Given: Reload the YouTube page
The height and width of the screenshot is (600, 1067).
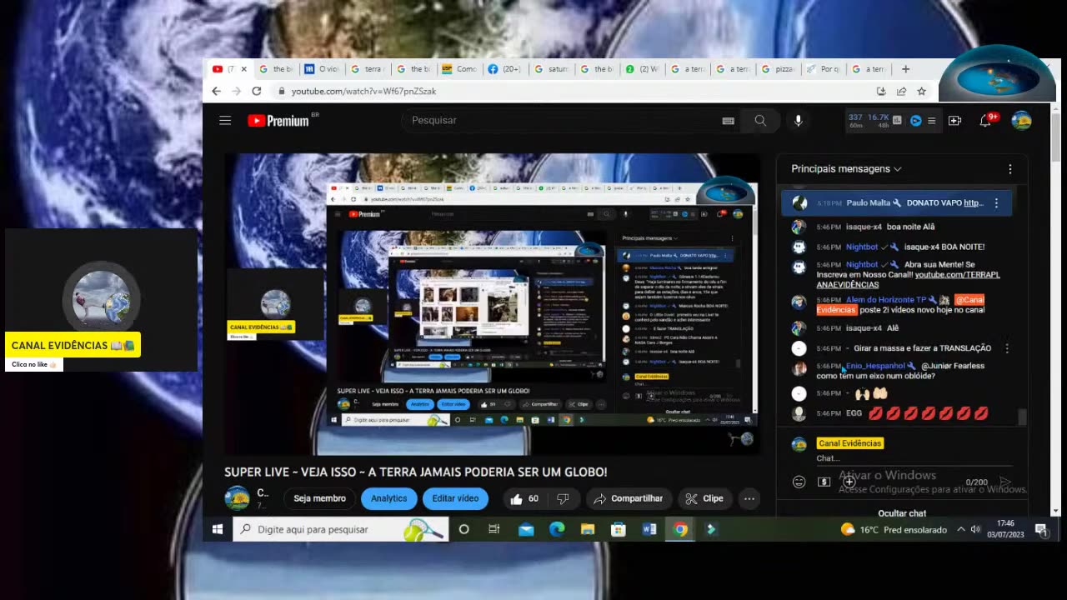Looking at the screenshot, I should [x=257, y=92].
